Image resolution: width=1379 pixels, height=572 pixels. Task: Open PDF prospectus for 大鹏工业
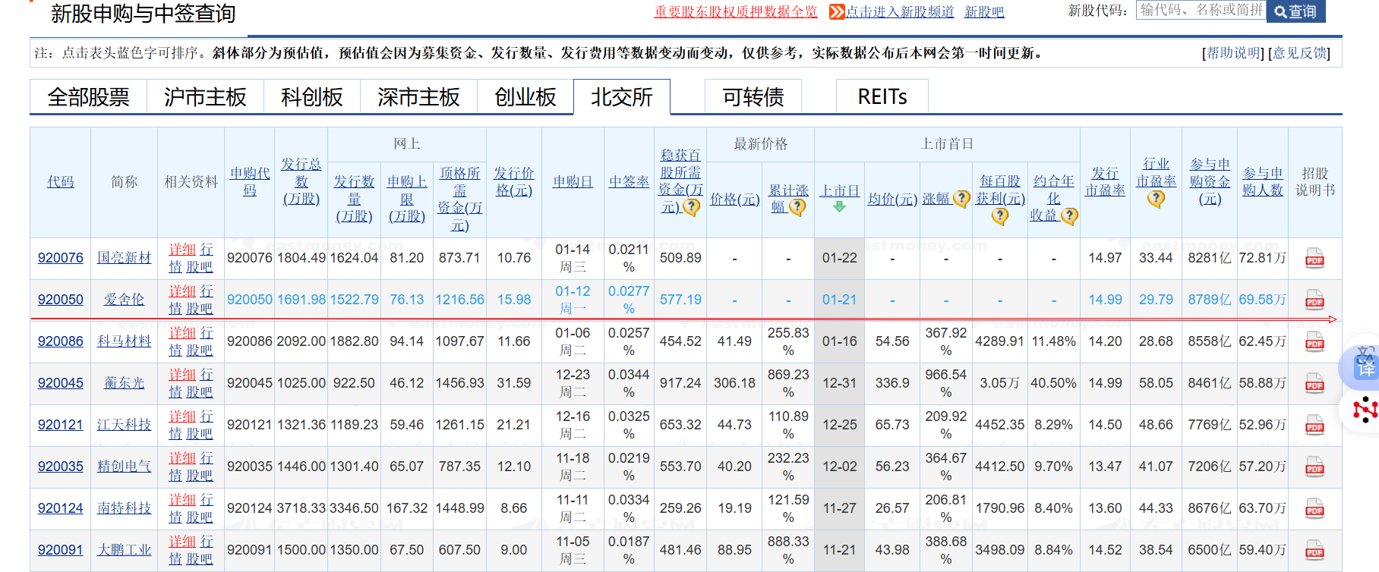pyautogui.click(x=1314, y=551)
